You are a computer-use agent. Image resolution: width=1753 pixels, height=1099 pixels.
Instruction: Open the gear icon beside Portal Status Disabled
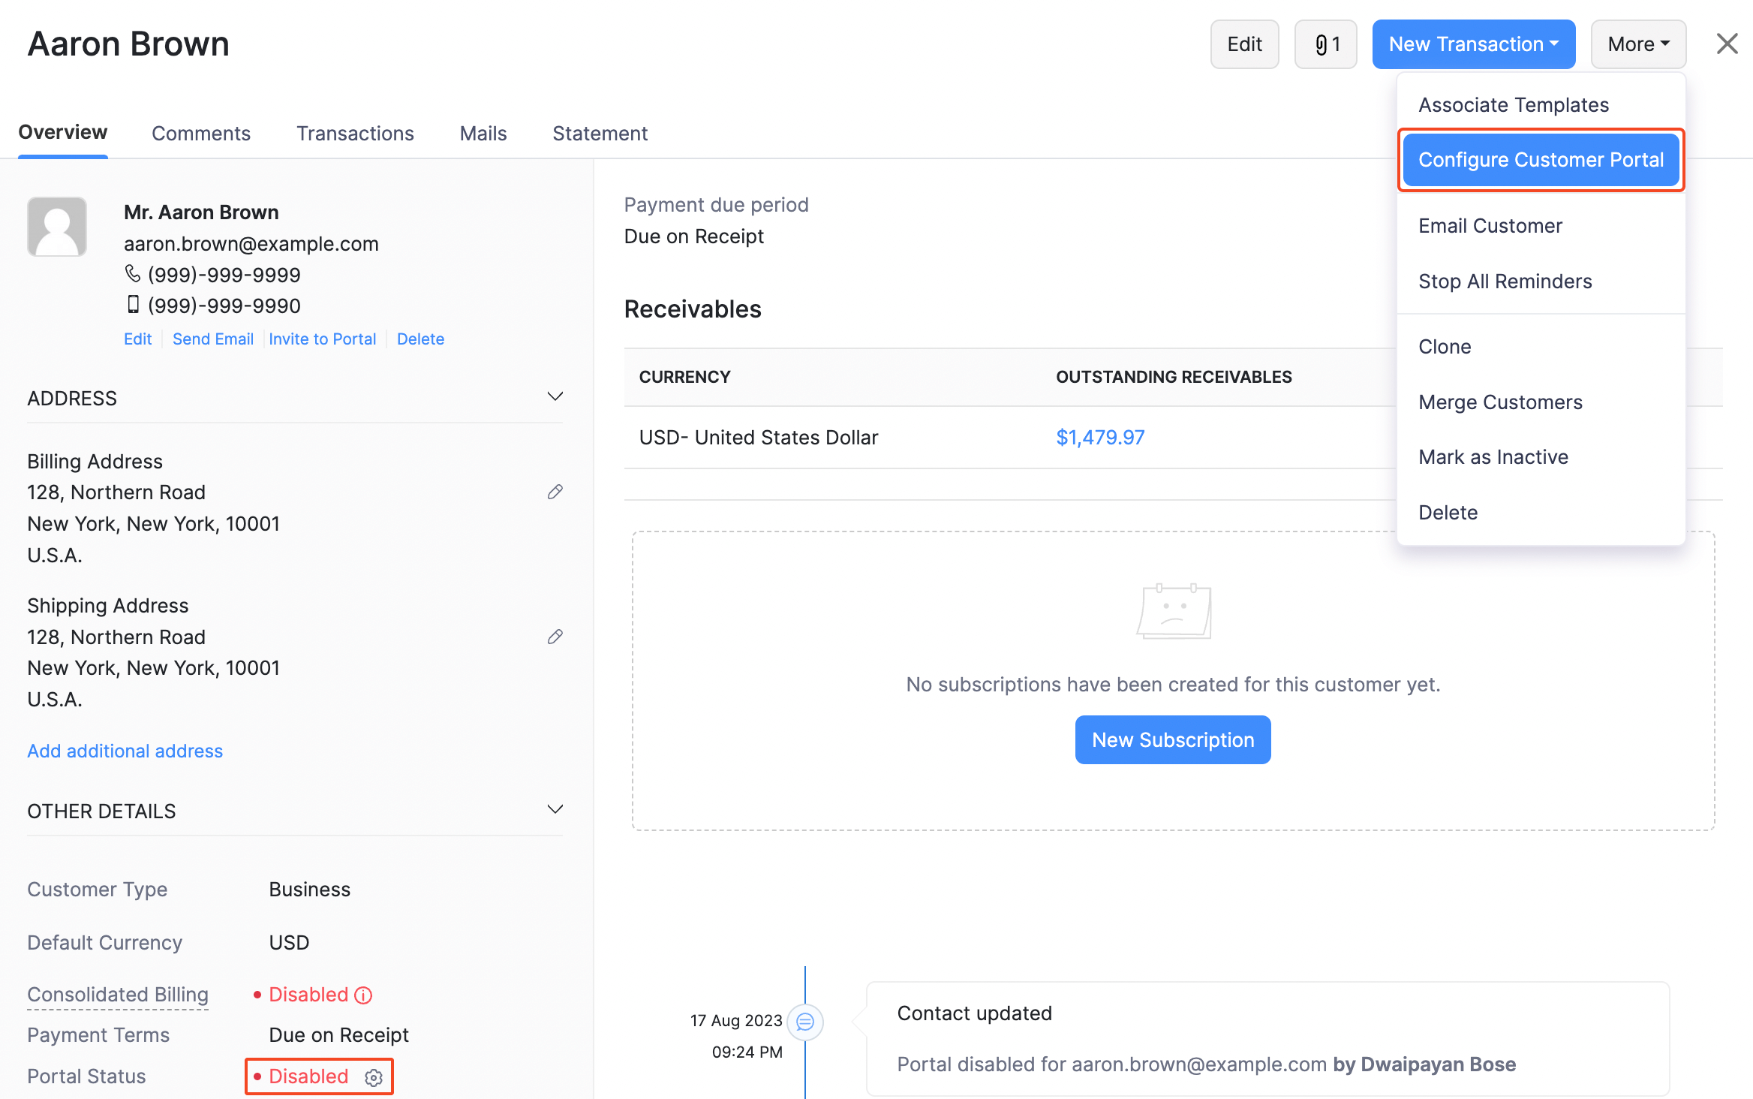(373, 1076)
